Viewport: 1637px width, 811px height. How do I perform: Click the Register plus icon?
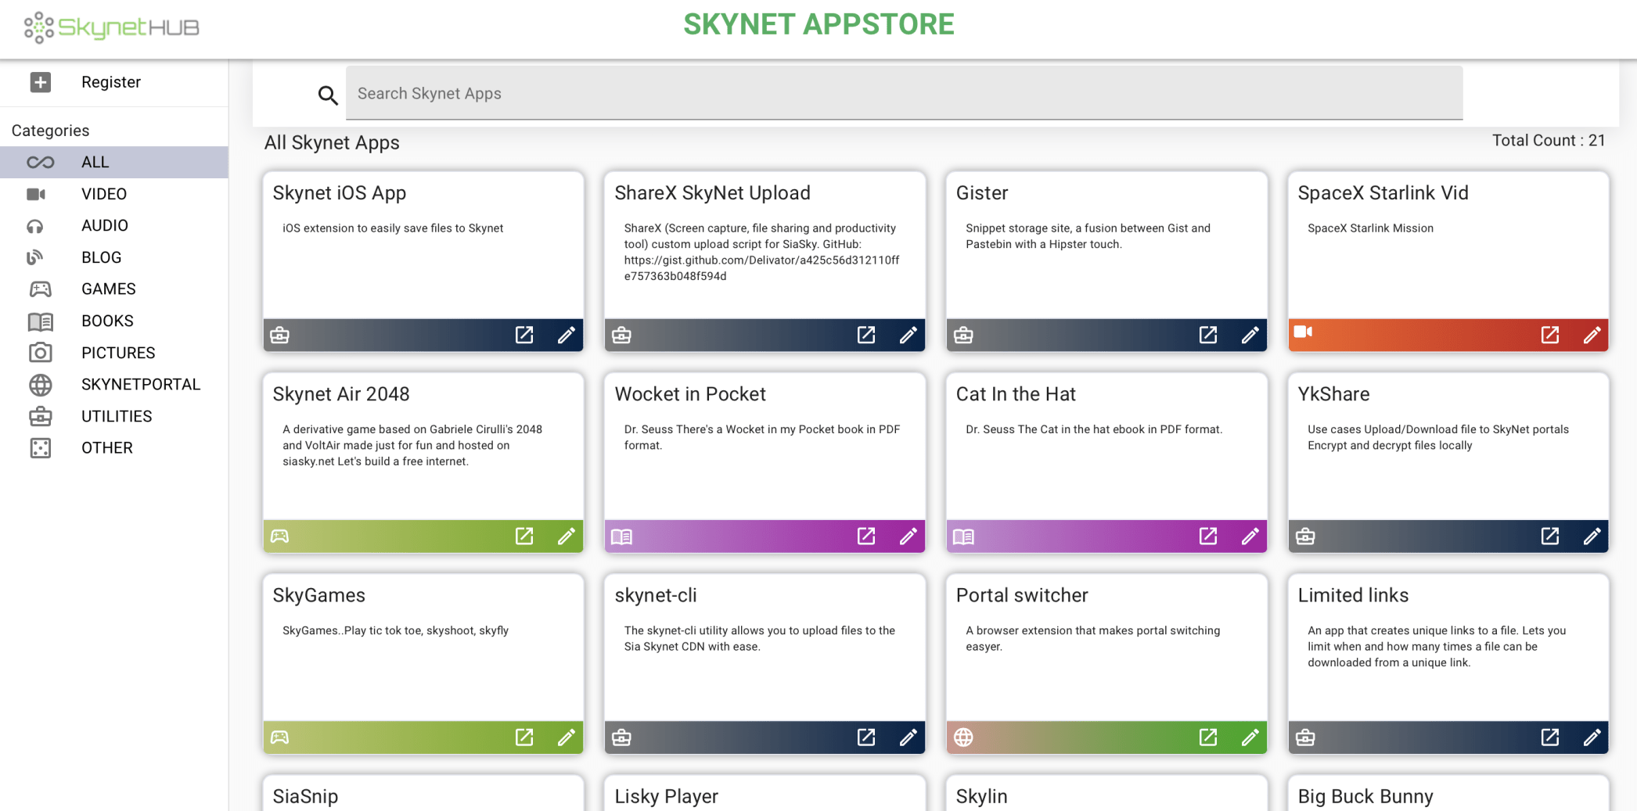pyautogui.click(x=40, y=82)
